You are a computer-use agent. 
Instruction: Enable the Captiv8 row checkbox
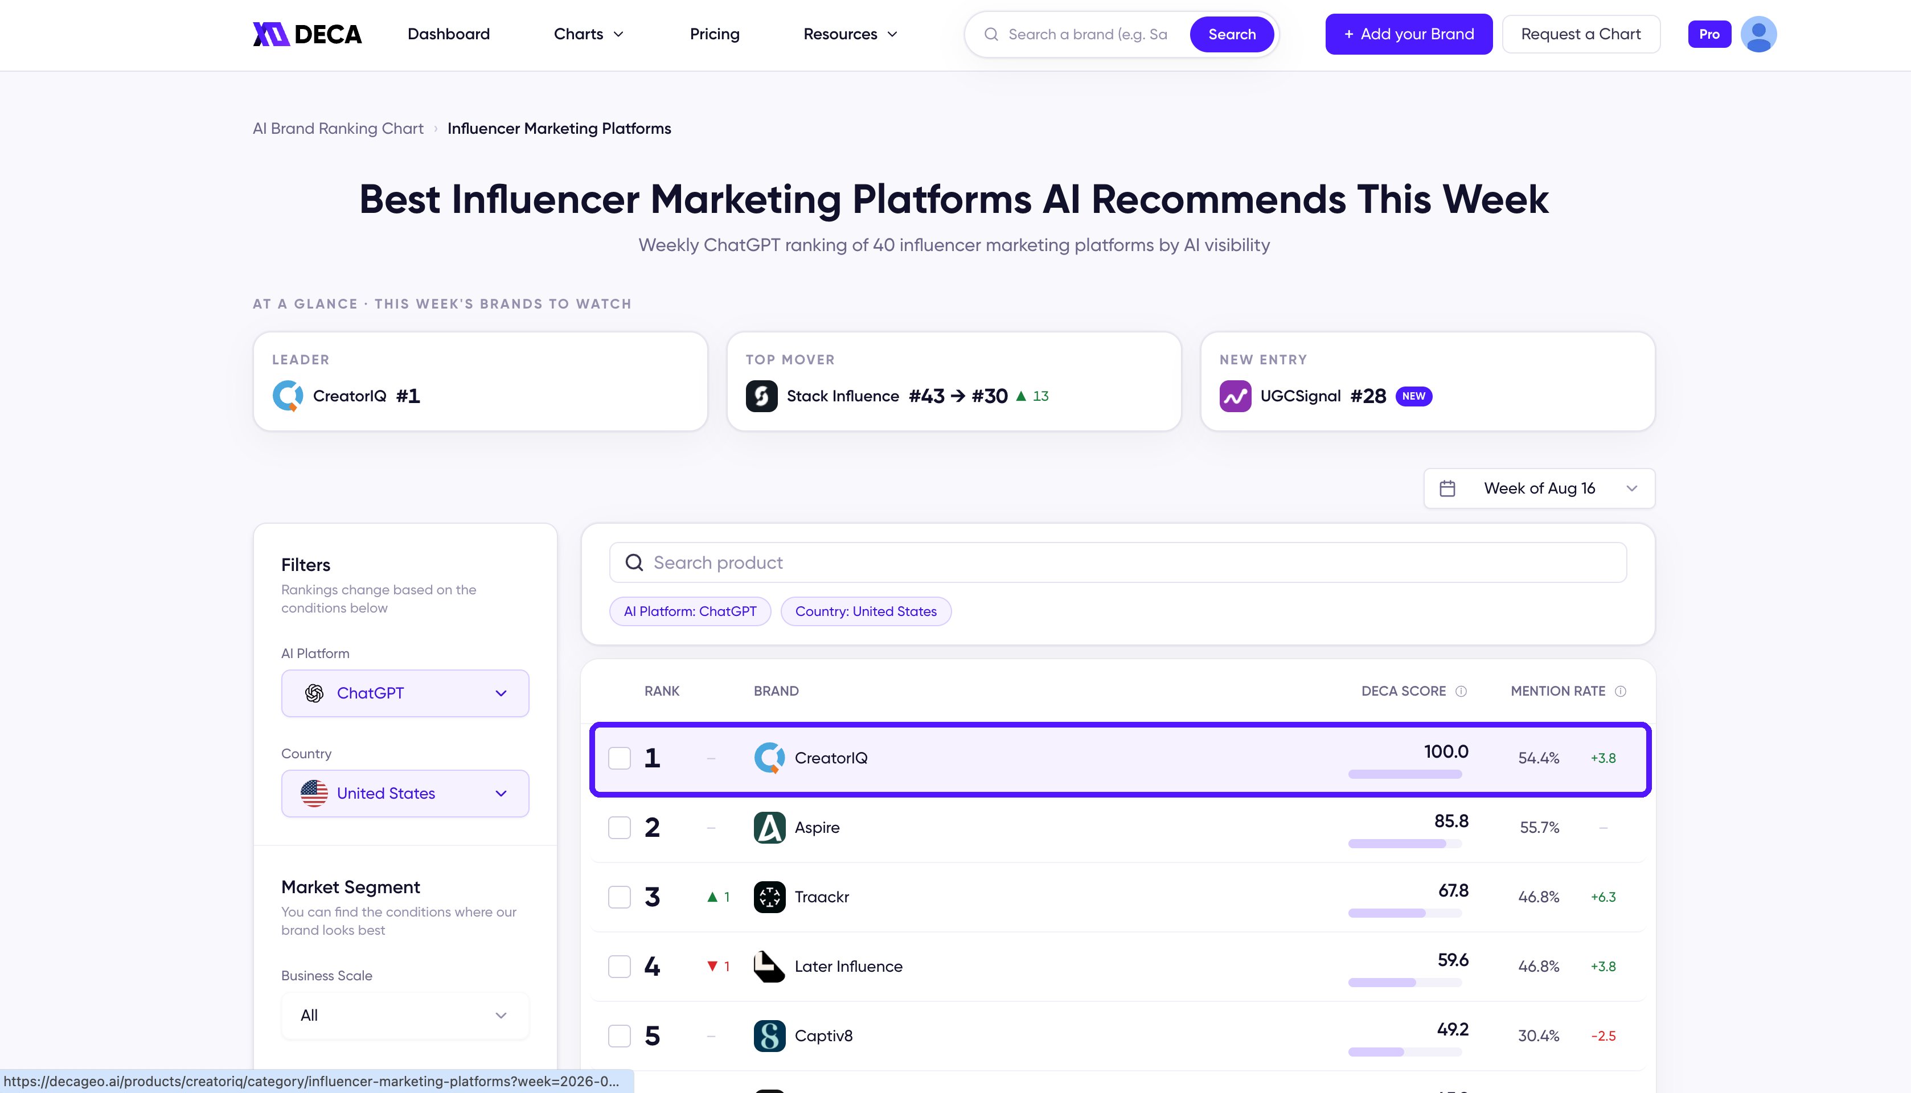pos(620,1036)
